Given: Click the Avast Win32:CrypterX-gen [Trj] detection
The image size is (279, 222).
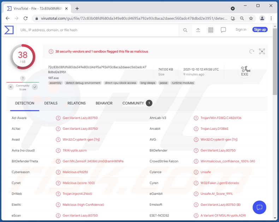Looking at the screenshot, I should (81, 140).
